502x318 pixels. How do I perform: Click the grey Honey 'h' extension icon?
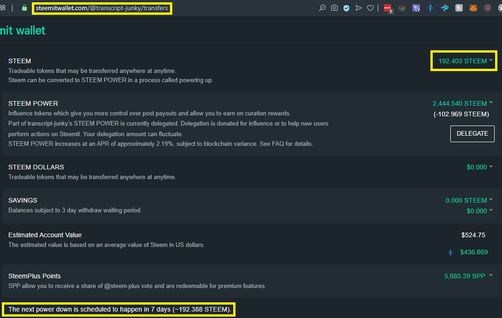pos(459,8)
